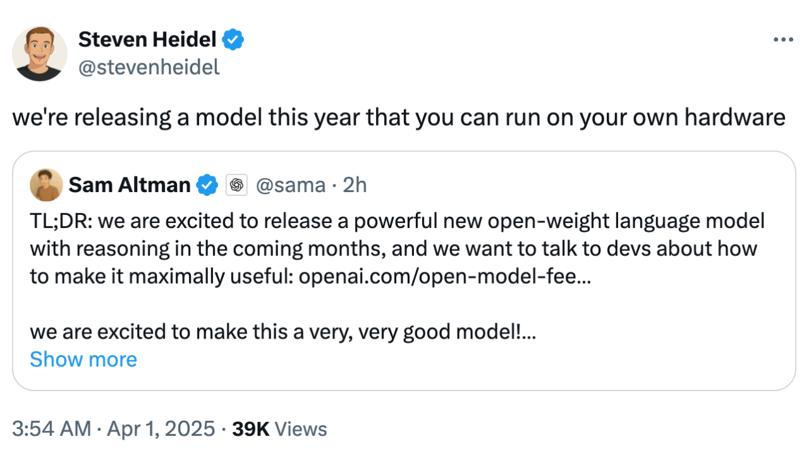Open the tweet's more options menu
This screenshot has width=809, height=453.
coord(782,40)
